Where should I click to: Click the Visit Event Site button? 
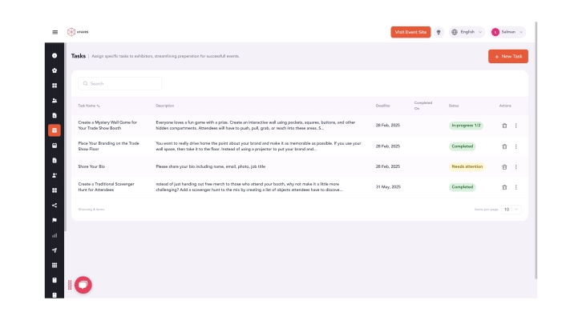(x=410, y=32)
